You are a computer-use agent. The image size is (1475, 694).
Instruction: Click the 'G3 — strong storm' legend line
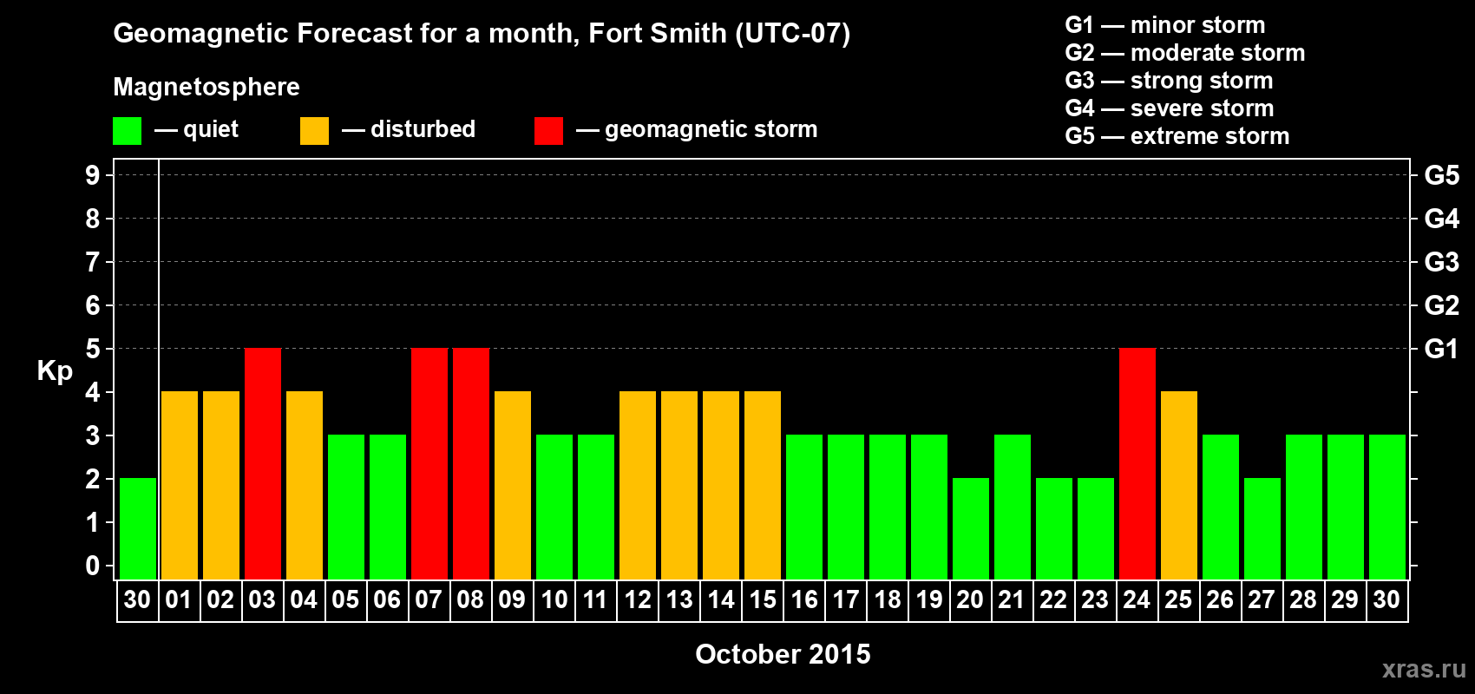click(1170, 81)
